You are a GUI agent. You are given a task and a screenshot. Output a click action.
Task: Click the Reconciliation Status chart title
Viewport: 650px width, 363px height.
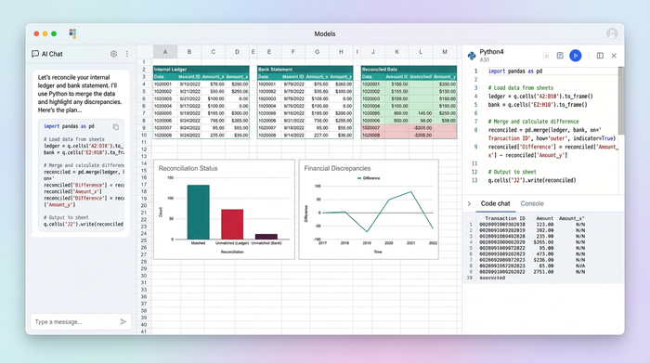point(188,168)
